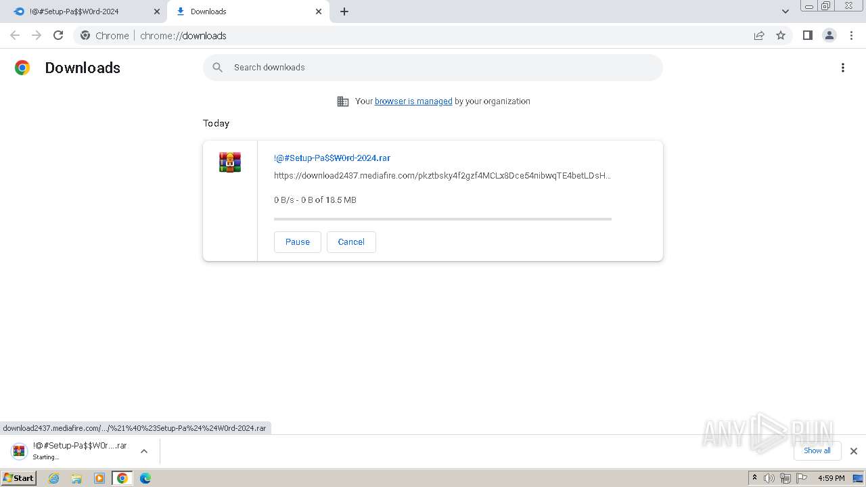This screenshot has width=866, height=487.
Task: Click the show desktop button on the taskbar
Action: [858, 478]
